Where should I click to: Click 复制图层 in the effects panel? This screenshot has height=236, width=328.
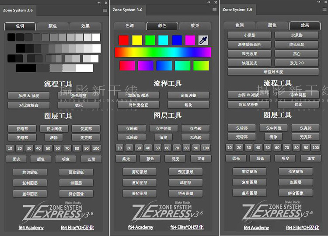(x=250, y=182)
